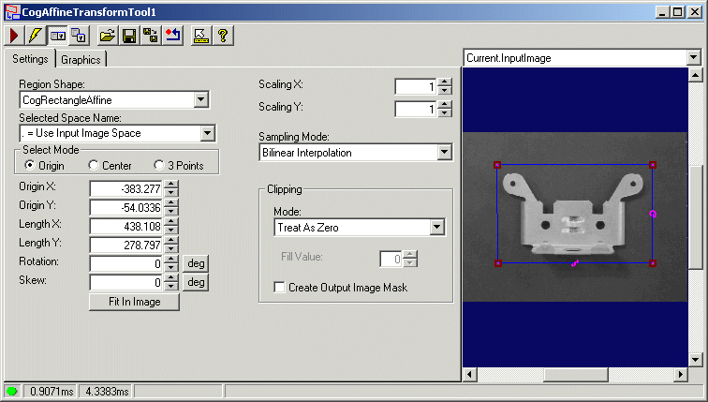Click the bracket part image in display

(x=575, y=215)
